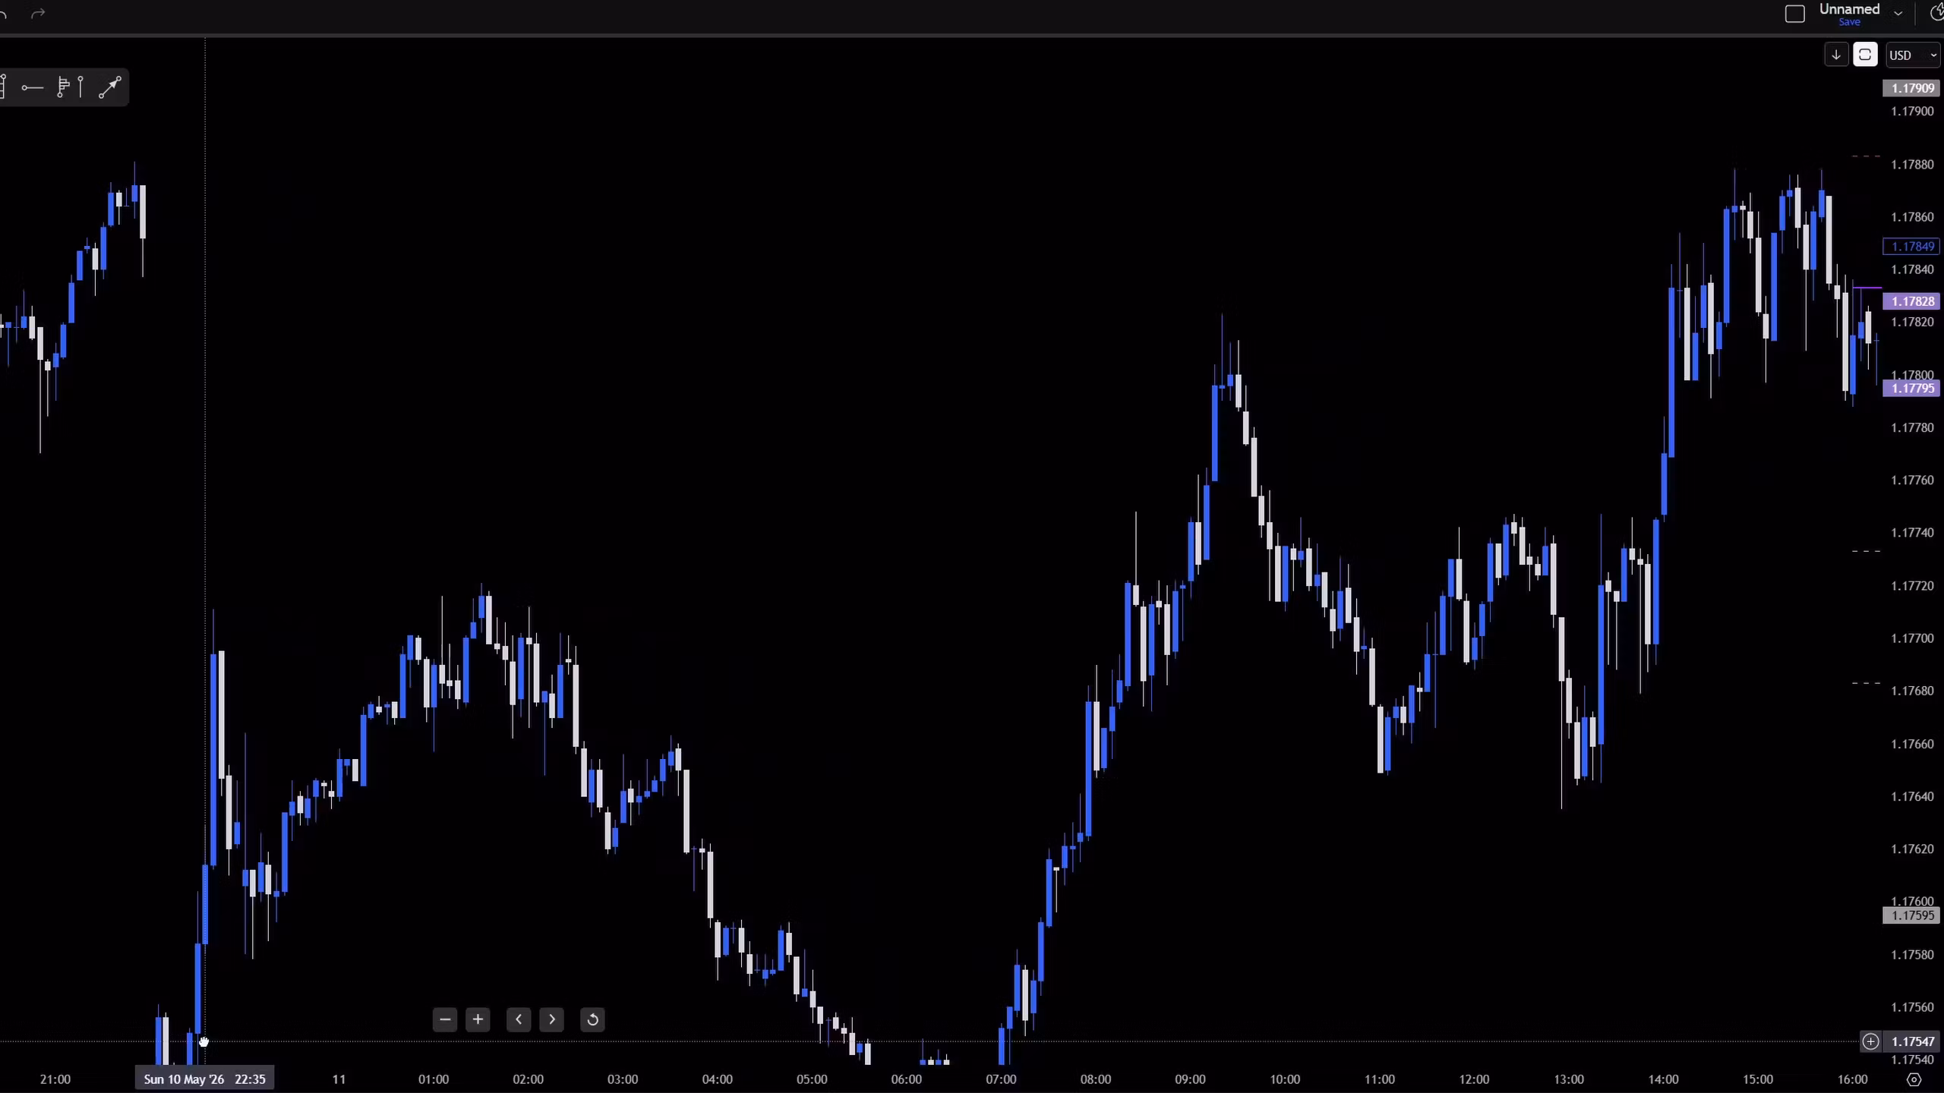Click the 10:00 time axis label
The image size is (1944, 1093).
click(1285, 1079)
